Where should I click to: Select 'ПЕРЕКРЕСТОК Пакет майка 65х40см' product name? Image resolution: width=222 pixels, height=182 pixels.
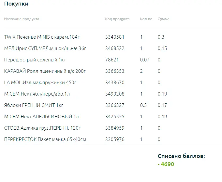click(x=45, y=139)
